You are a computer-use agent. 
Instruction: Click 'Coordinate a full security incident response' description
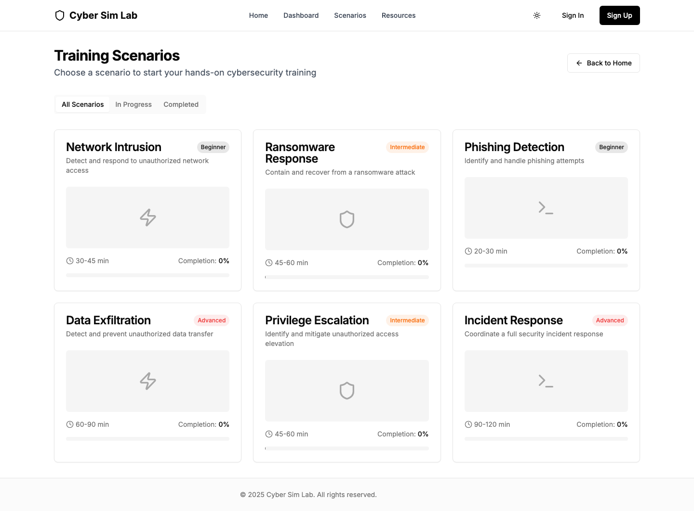coord(534,334)
